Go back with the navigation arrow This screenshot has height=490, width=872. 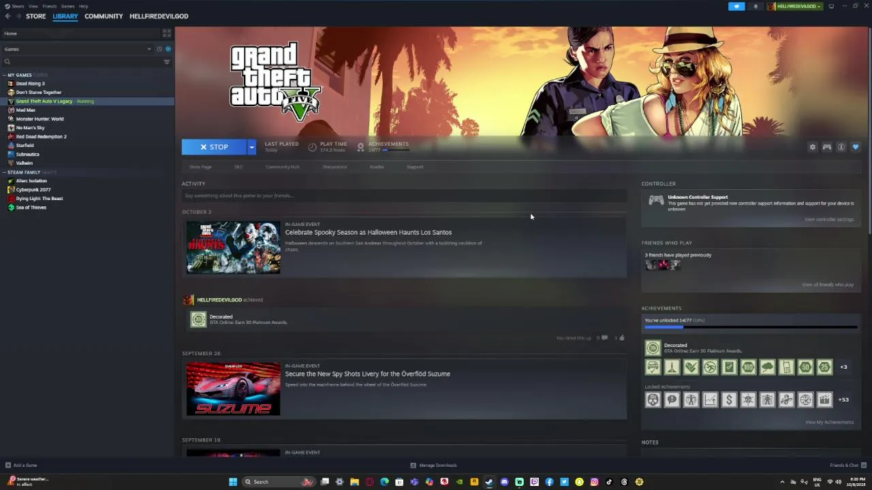[7, 16]
